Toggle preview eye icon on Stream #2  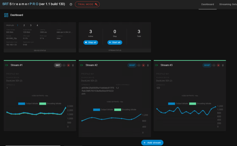(x=139, y=65)
